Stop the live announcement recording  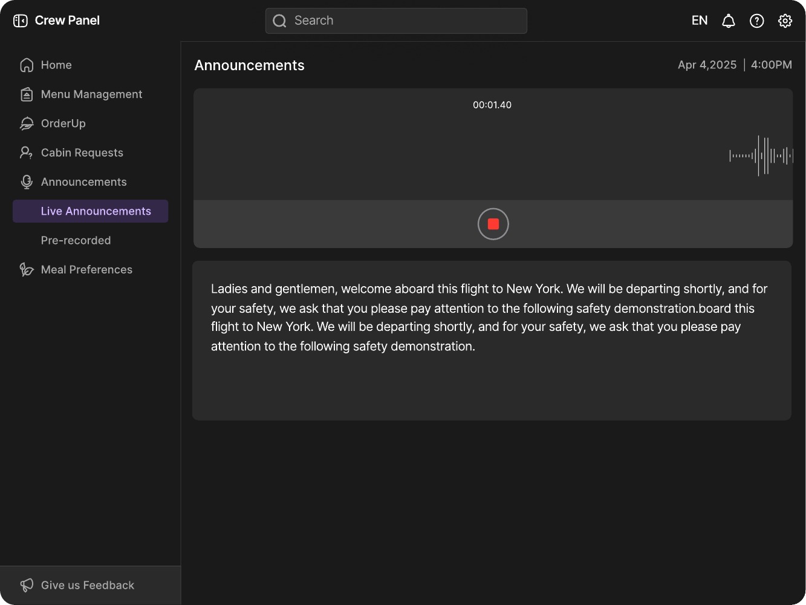(493, 224)
